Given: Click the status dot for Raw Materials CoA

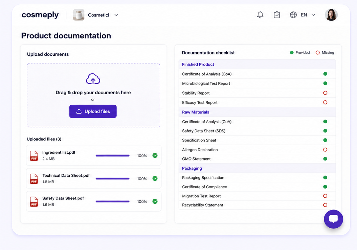Looking at the screenshot, I should [x=325, y=122].
